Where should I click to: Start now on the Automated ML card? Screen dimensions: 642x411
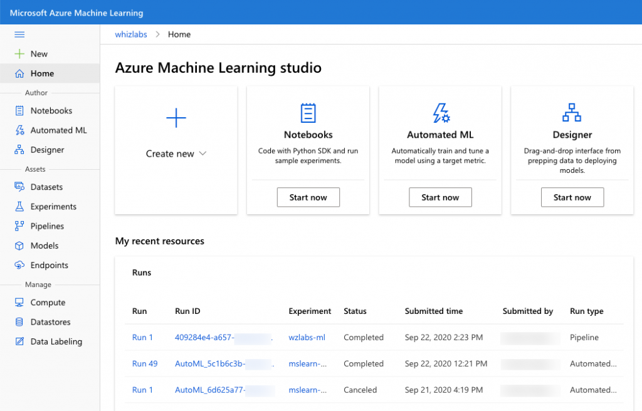(x=440, y=197)
